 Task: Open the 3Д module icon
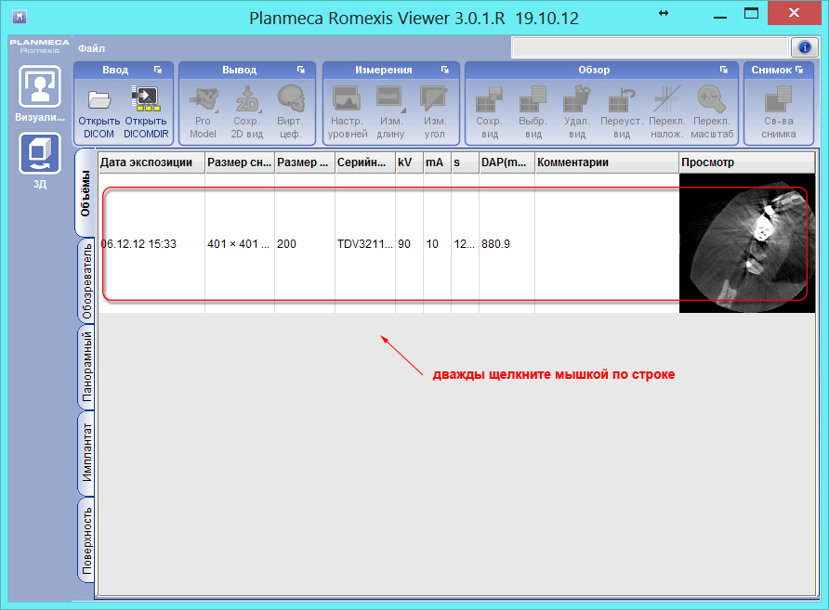[x=40, y=153]
